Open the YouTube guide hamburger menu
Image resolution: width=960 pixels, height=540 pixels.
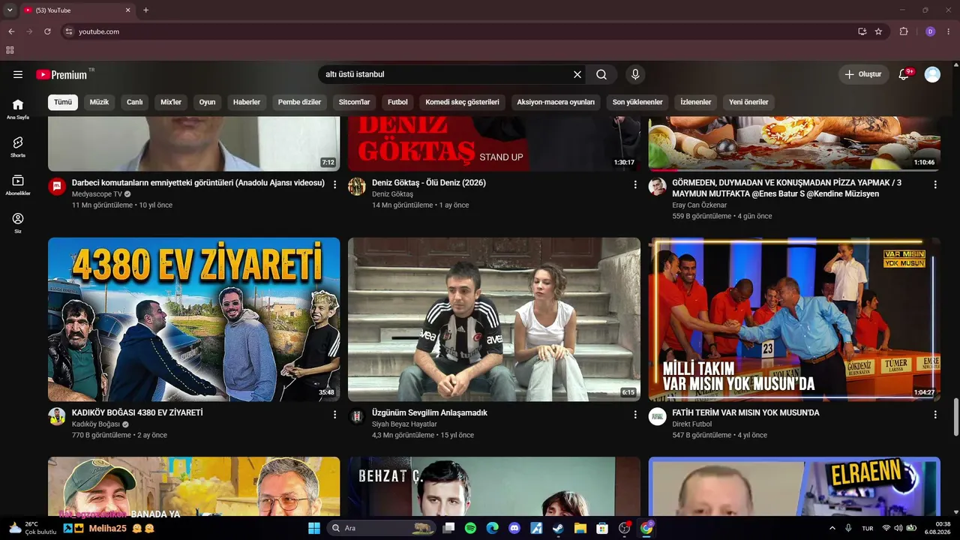point(18,74)
